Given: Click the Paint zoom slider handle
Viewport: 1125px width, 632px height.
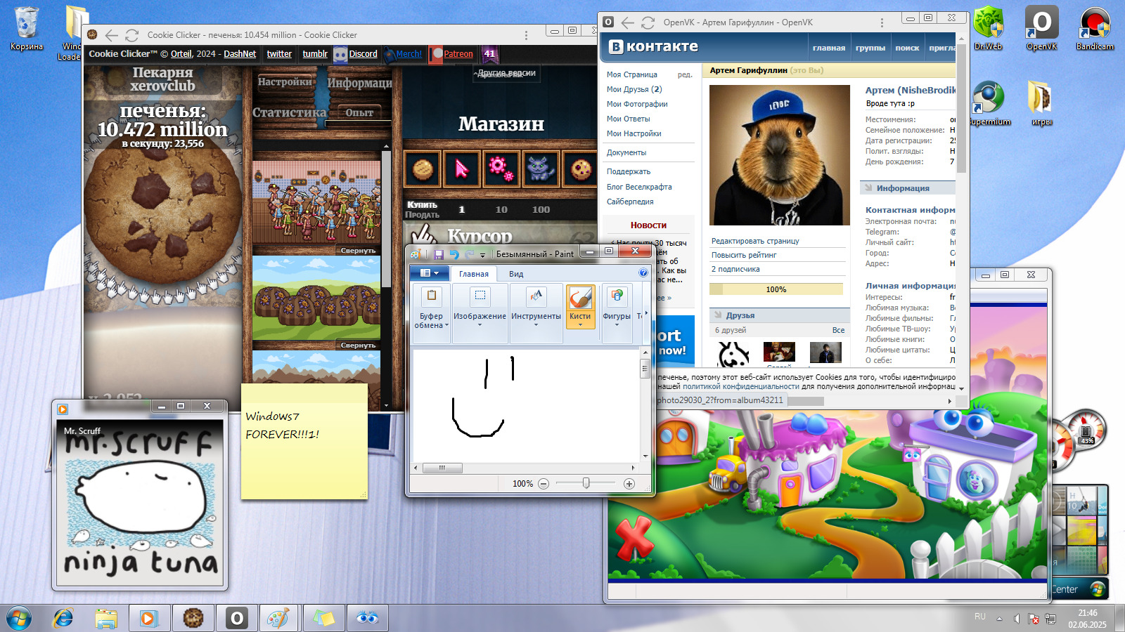Looking at the screenshot, I should (586, 483).
